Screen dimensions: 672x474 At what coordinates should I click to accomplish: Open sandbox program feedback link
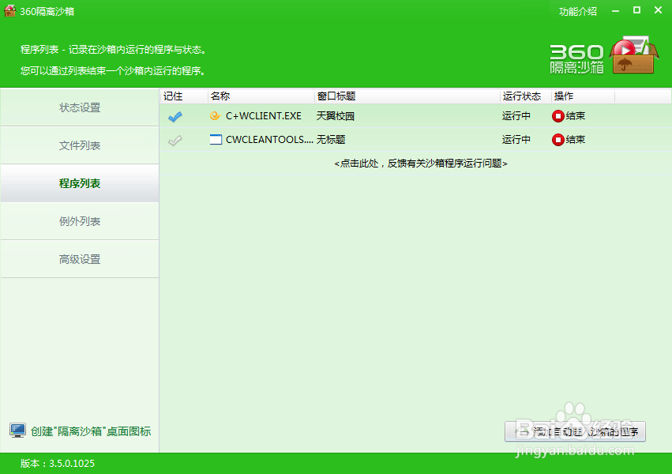tap(420, 164)
